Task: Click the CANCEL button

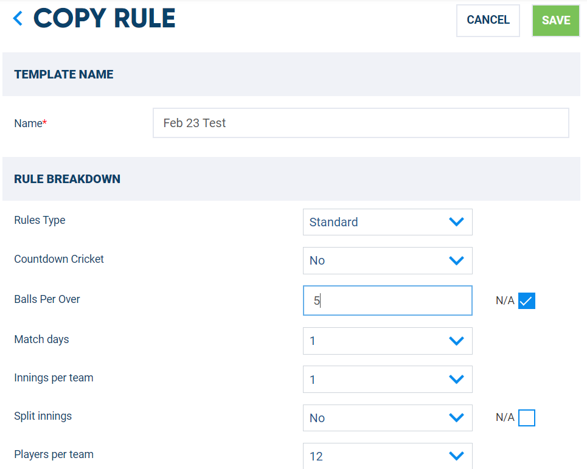Action: pyautogui.click(x=487, y=20)
